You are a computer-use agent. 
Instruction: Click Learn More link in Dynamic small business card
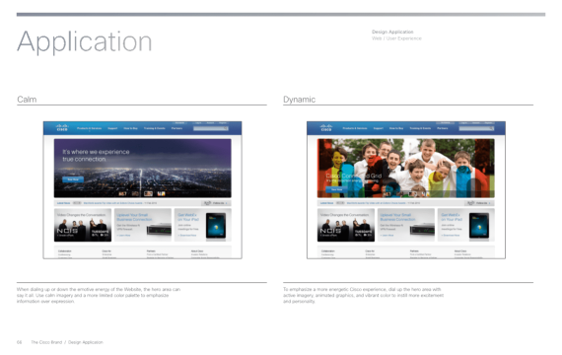click(x=387, y=236)
